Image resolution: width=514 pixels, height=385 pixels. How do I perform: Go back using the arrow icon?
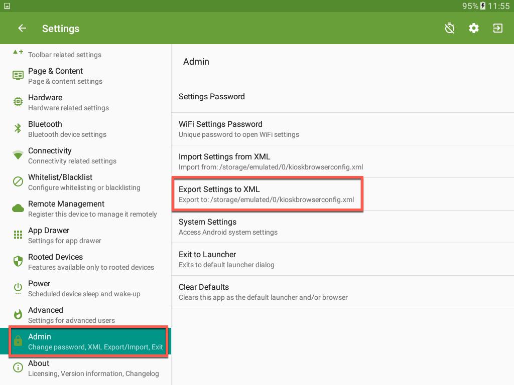pyautogui.click(x=22, y=28)
